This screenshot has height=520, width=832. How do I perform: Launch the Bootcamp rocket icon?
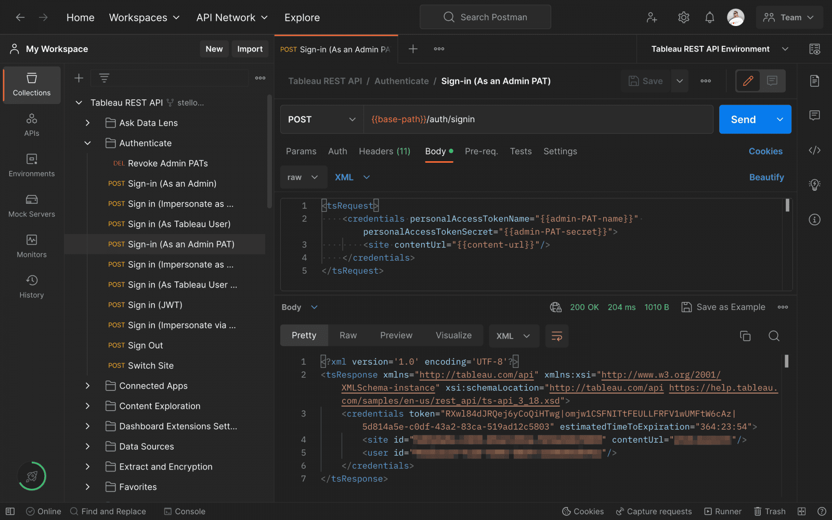(x=32, y=476)
